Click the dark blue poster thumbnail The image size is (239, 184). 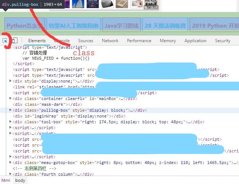(93, 4)
